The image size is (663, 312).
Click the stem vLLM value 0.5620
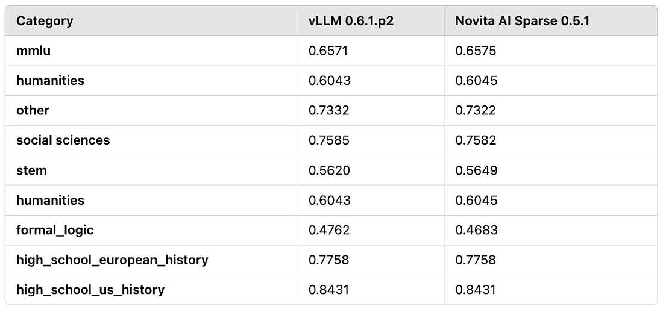329,170
